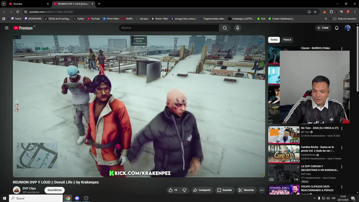Click the page vertical scrollbar
Viewport: 359px width, 202px height.
click(358, 58)
